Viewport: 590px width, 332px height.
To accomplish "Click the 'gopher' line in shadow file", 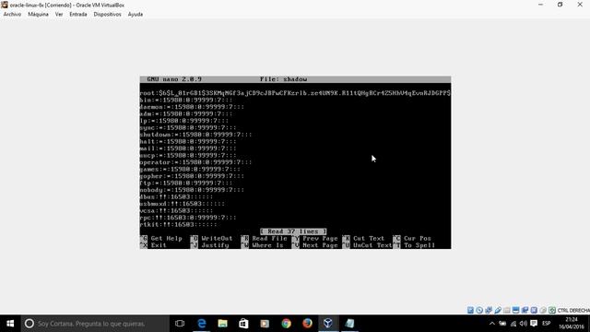I will 192,176.
